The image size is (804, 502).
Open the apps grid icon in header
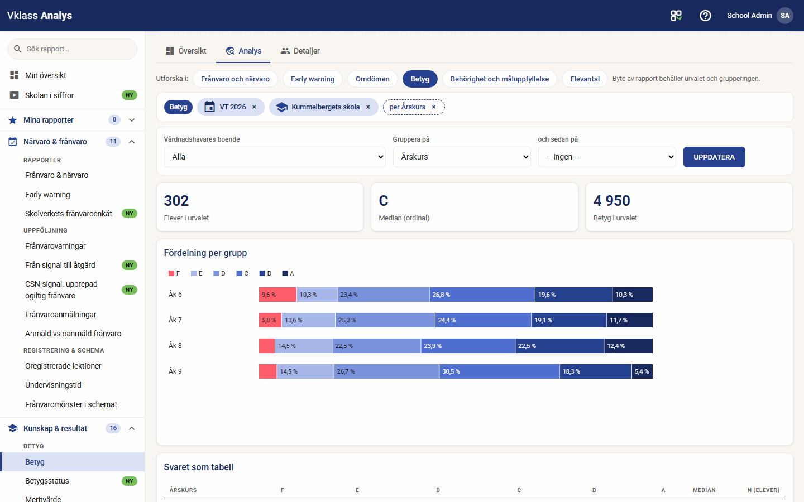pos(676,16)
